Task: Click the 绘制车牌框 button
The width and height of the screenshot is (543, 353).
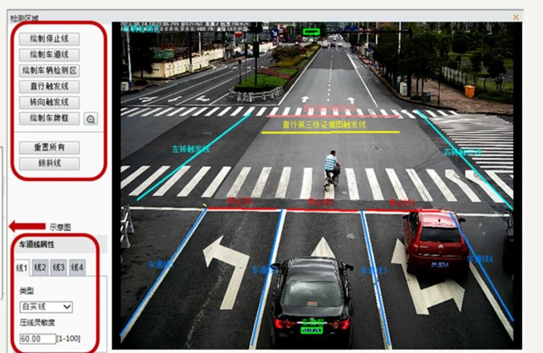Action: tap(49, 119)
